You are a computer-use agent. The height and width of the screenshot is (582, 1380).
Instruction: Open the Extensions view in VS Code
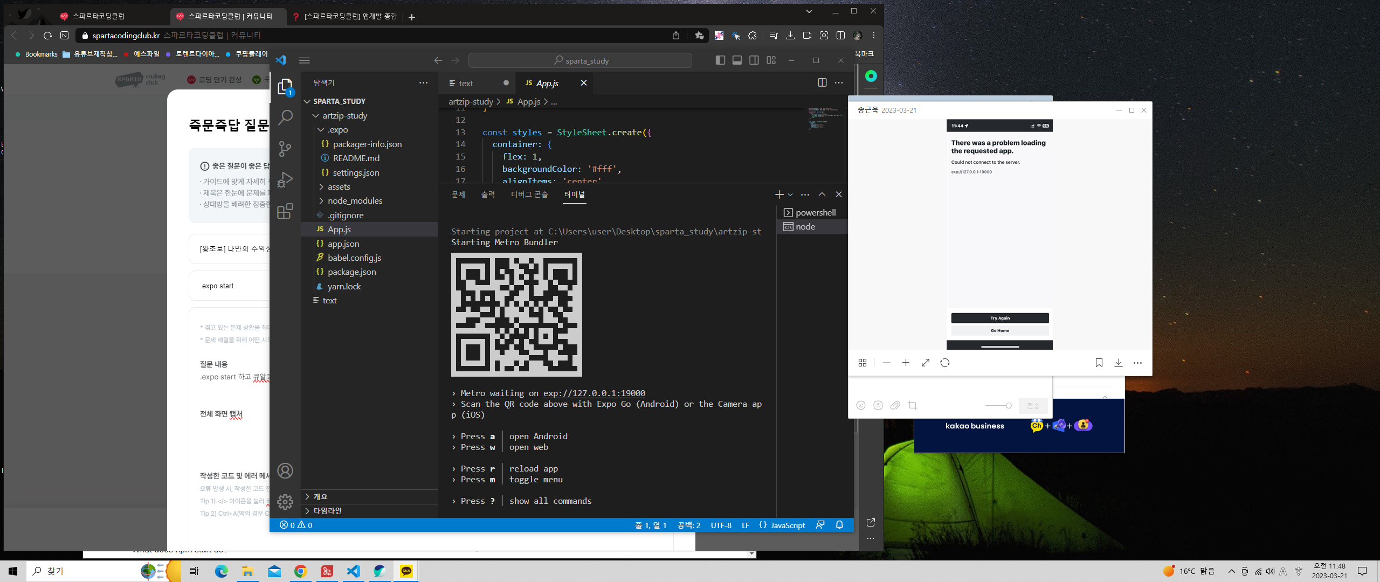[285, 211]
